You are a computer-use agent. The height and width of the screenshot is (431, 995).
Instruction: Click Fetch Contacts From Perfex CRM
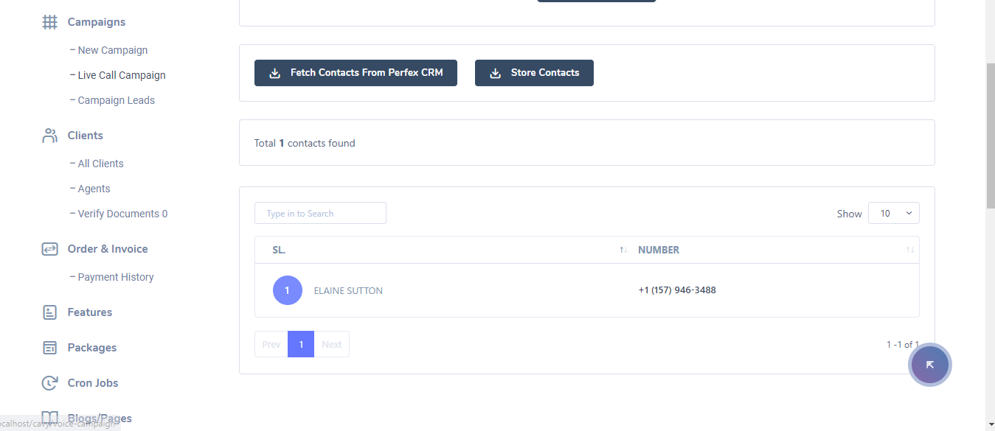tap(356, 72)
